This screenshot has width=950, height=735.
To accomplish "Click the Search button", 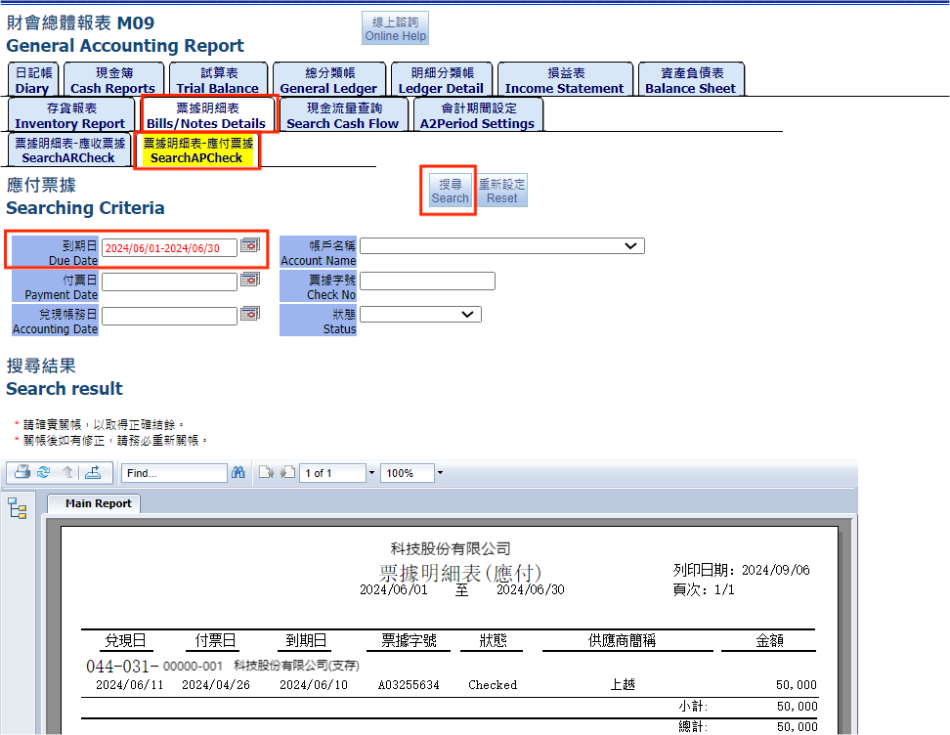I will click(x=450, y=191).
